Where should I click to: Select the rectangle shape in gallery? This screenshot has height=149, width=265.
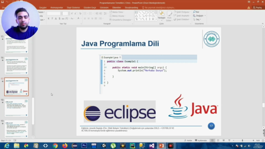[x=146, y=12]
